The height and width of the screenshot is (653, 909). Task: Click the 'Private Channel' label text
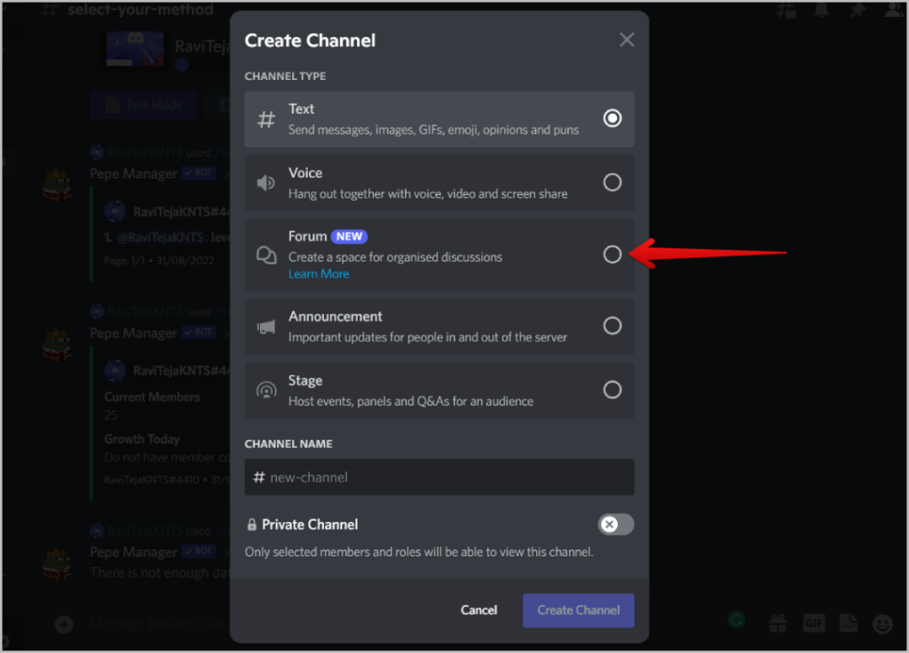coord(310,525)
